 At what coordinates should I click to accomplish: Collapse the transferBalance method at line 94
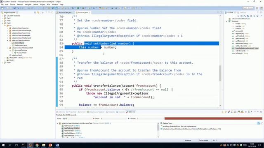[64, 86]
